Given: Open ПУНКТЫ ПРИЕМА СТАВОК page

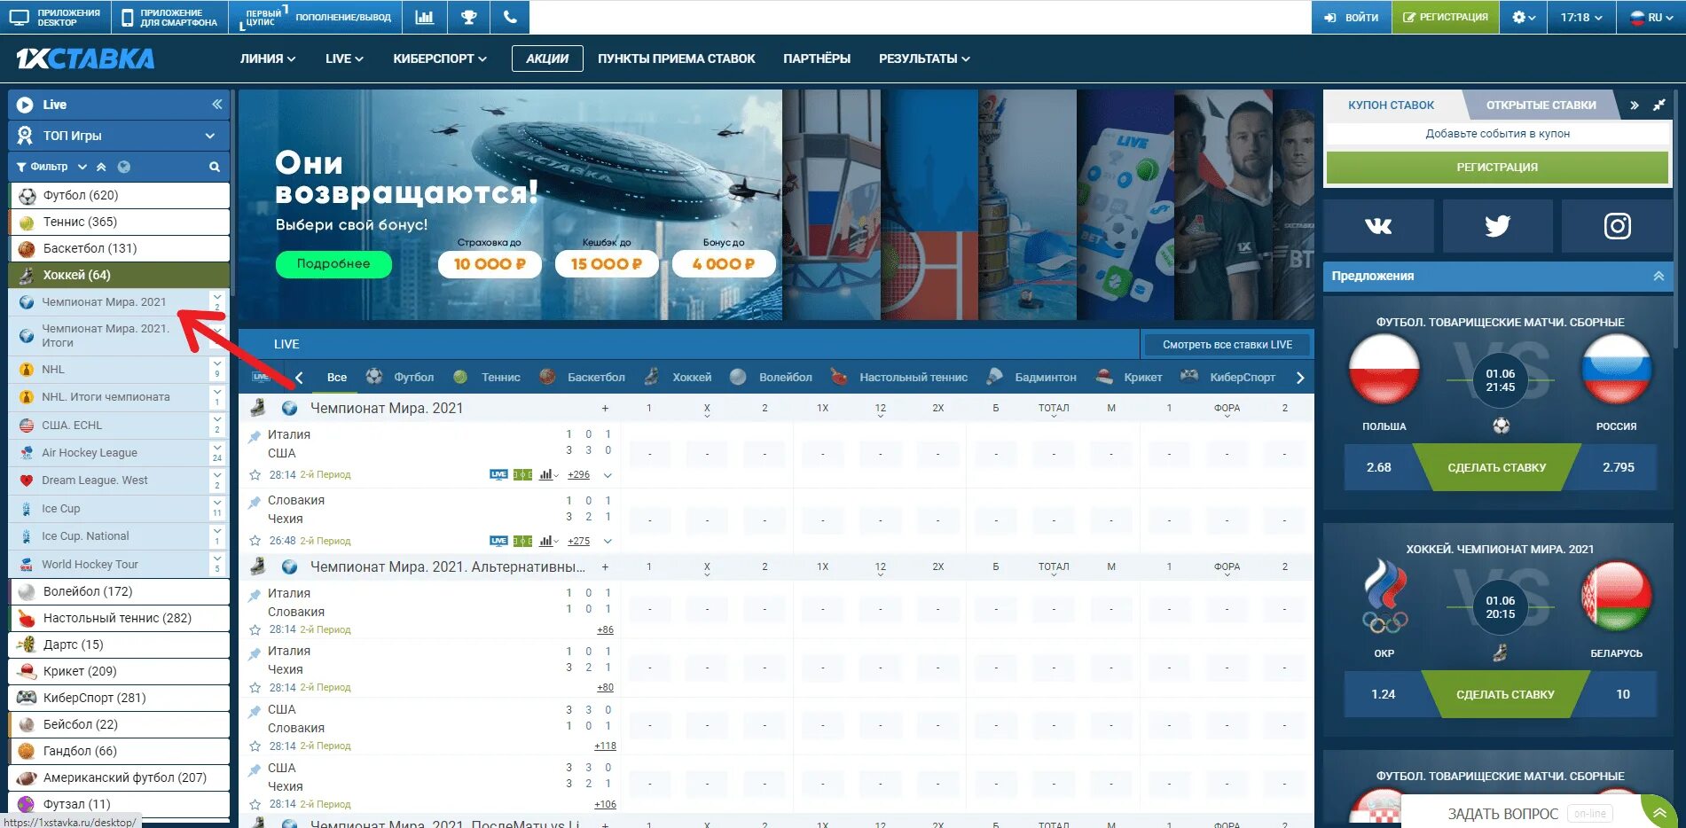Looking at the screenshot, I should (x=677, y=59).
